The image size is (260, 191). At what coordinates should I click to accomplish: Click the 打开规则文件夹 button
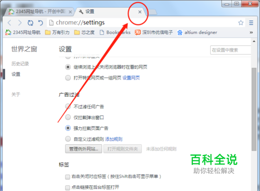click(x=123, y=149)
